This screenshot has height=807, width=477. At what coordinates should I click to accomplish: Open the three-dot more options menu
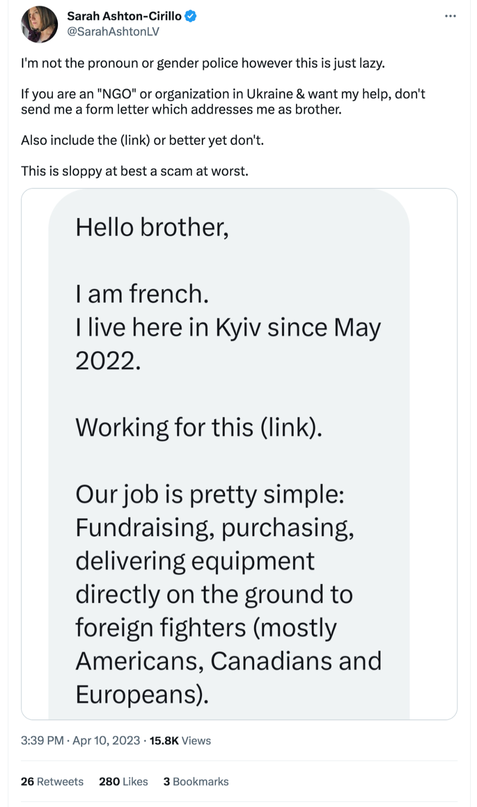pos(450,16)
